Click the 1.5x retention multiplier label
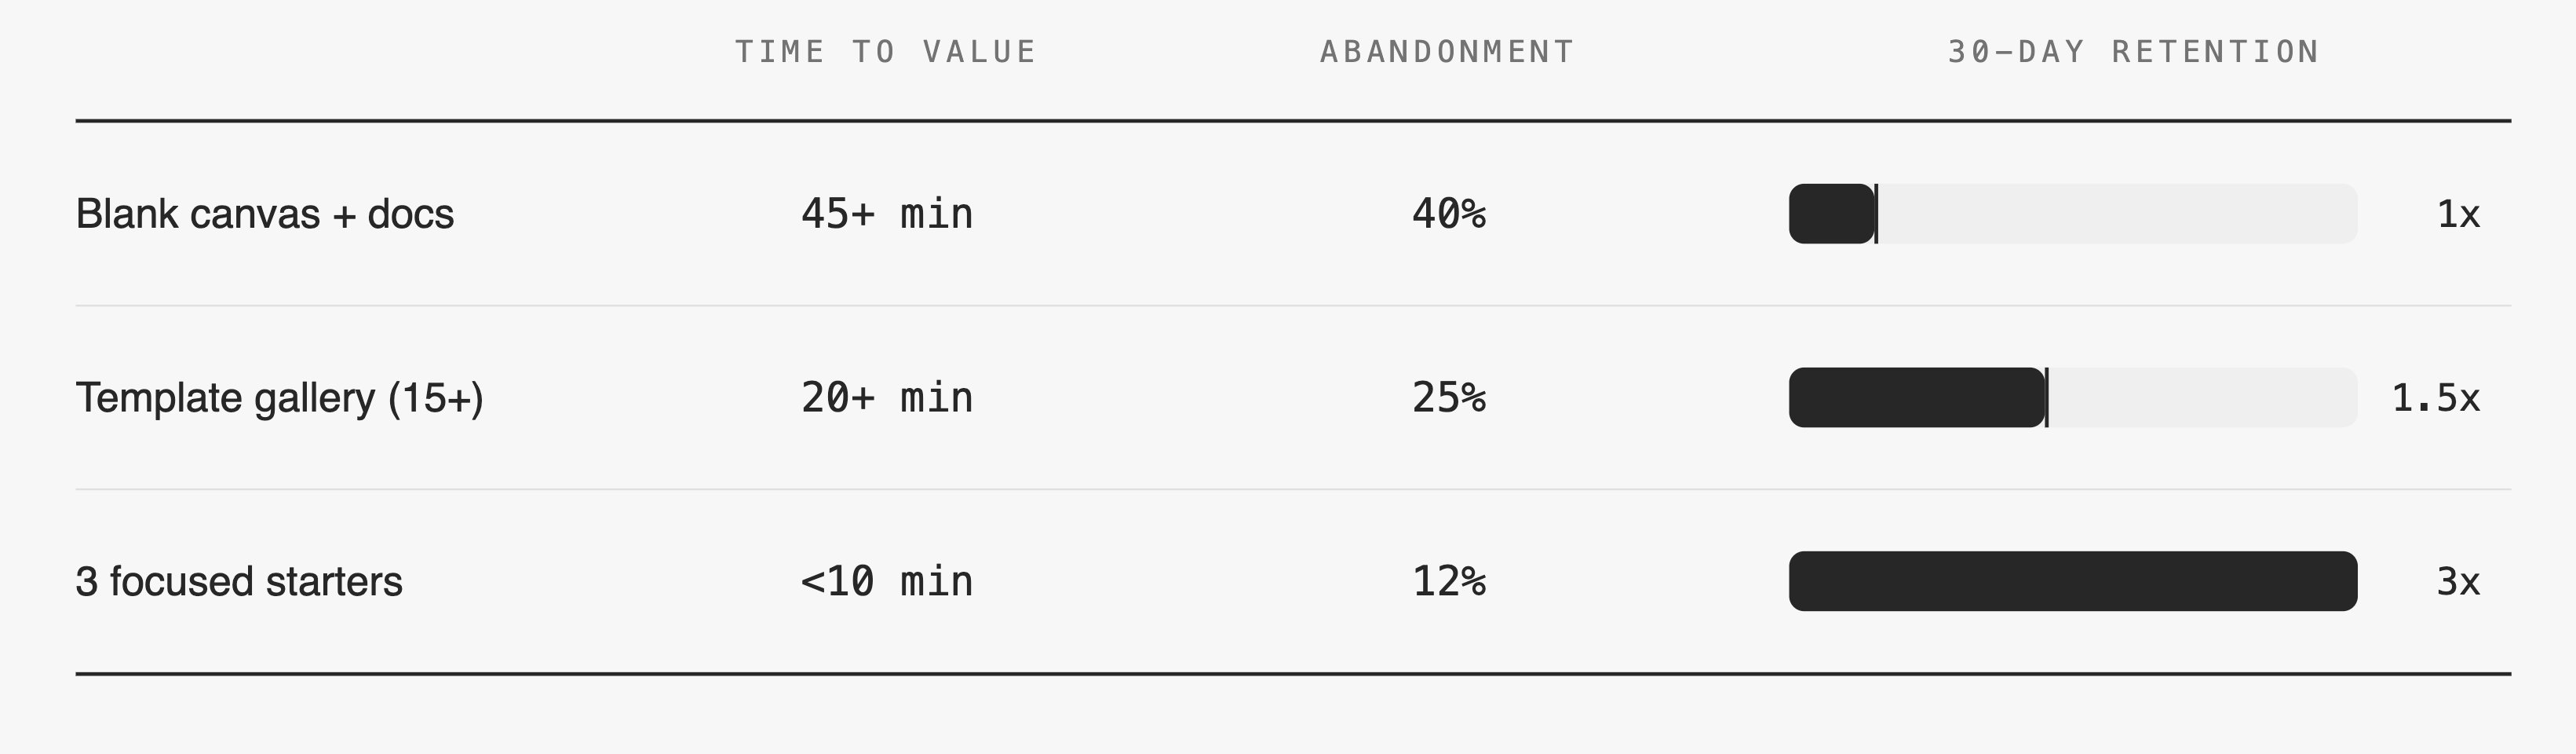Image resolution: width=2576 pixels, height=754 pixels. [2436, 398]
